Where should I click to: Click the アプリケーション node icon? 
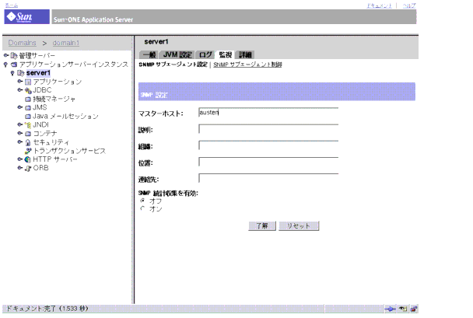click(28, 82)
